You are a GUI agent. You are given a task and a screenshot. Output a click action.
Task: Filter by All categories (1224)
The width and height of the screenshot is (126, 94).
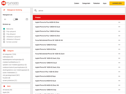click(x=9, y=54)
